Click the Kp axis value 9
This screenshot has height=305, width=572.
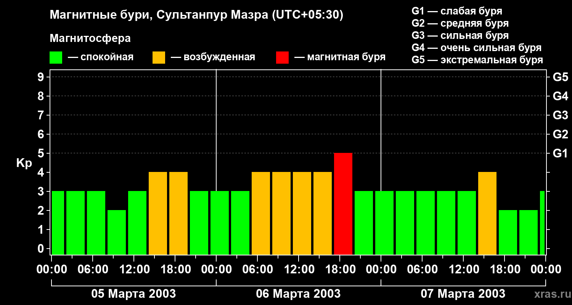pyautogui.click(x=42, y=77)
